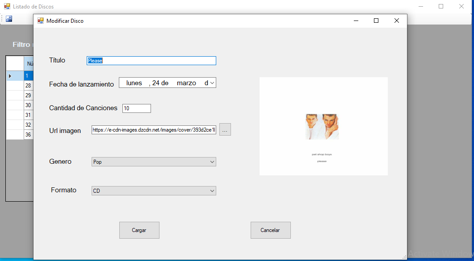Select the grid row numbered 36
The height and width of the screenshot is (261, 474).
(x=28, y=135)
